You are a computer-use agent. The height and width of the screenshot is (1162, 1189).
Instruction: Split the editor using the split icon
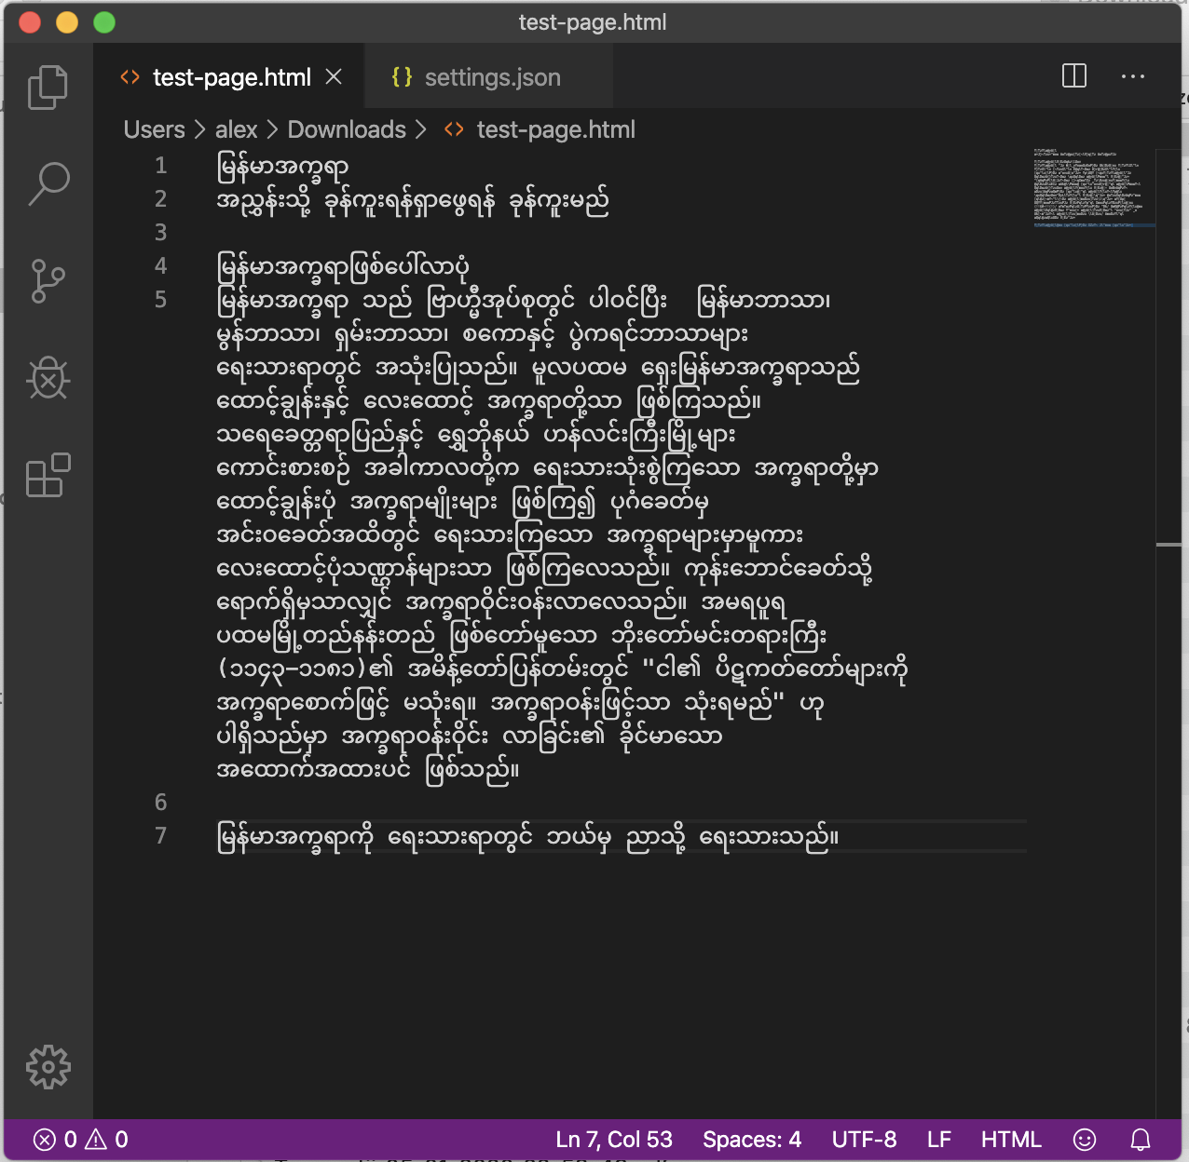pos(1073,75)
